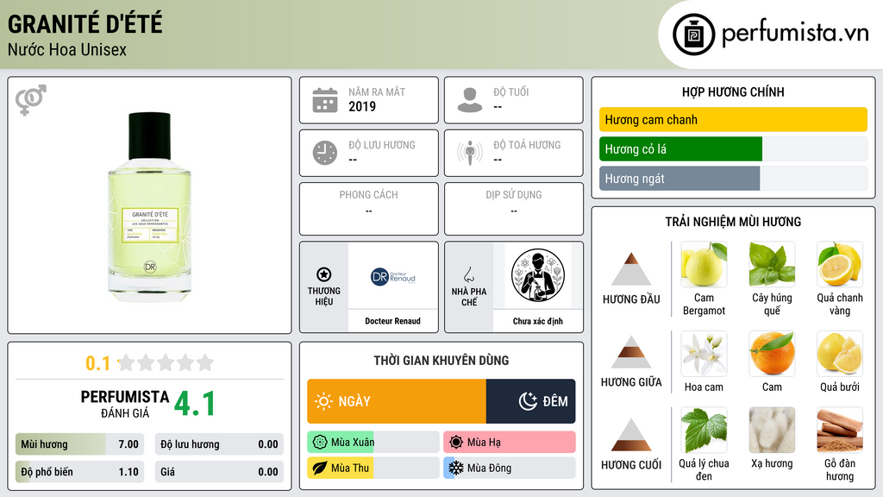Click the Mùa Đông season bar
Viewport: 883px width, 497px height.
click(510, 468)
